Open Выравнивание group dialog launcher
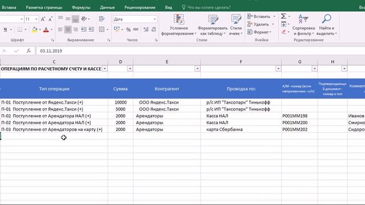 [x=108, y=40]
